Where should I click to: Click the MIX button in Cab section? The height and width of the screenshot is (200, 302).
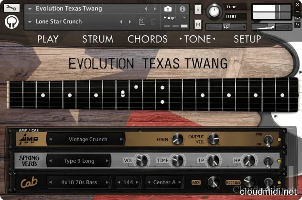tap(196, 182)
